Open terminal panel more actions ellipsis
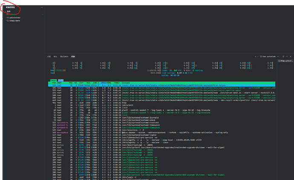This screenshot has width=294, height=180. (x=278, y=56)
